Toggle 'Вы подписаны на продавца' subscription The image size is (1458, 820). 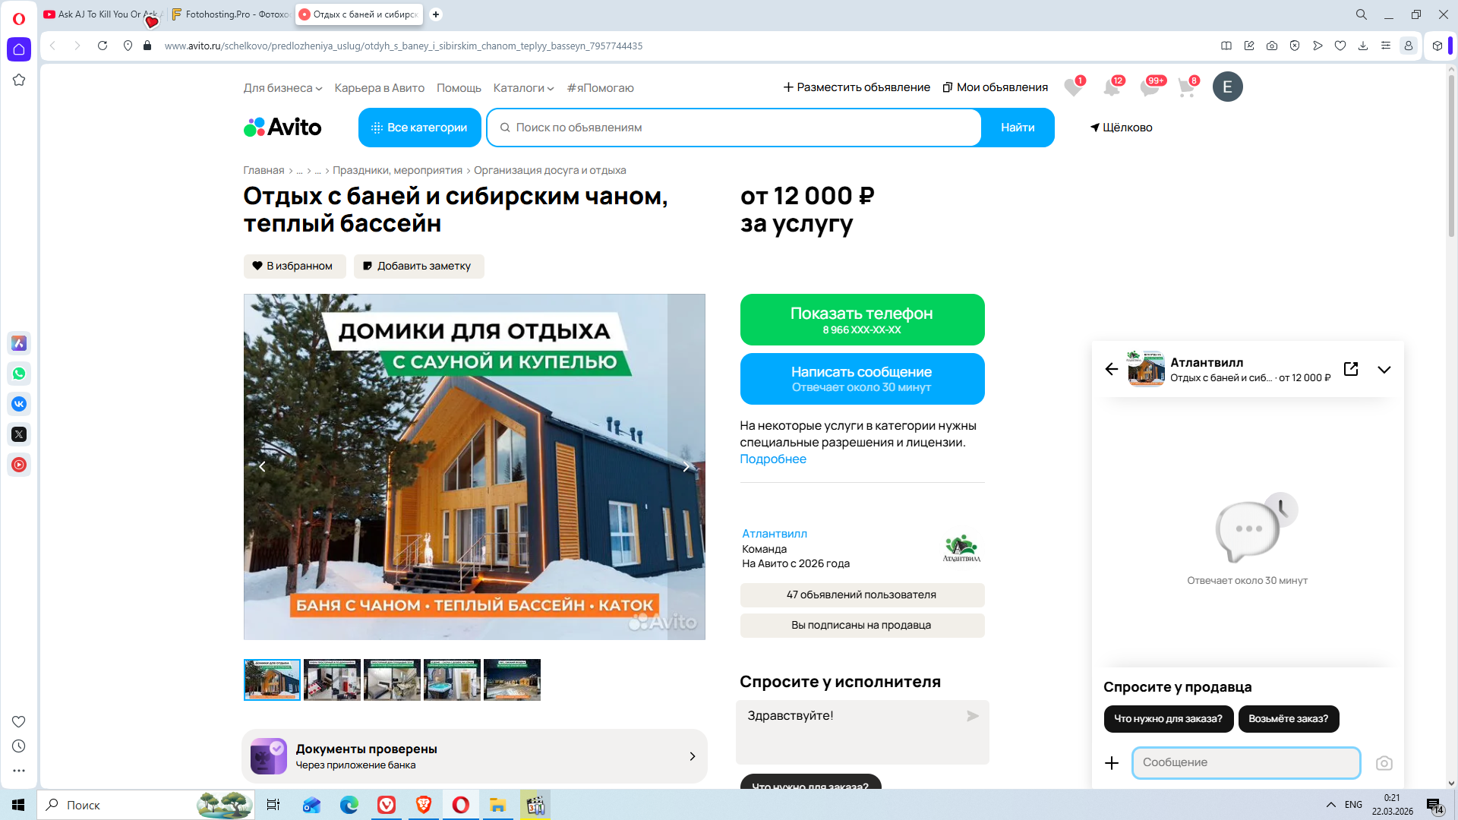[x=861, y=625]
